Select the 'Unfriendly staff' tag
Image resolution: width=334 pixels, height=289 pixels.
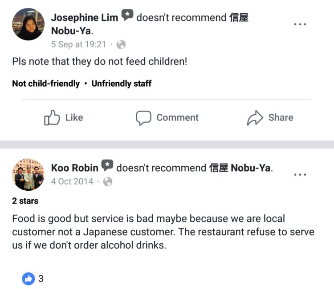121,84
